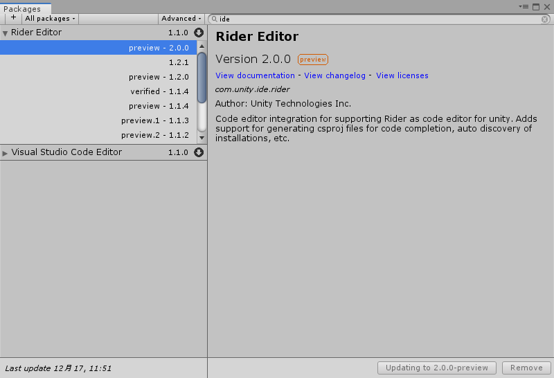This screenshot has width=554, height=378.
Task: Click the Last update 12月 17, 11:51 status text
Action: (x=58, y=368)
